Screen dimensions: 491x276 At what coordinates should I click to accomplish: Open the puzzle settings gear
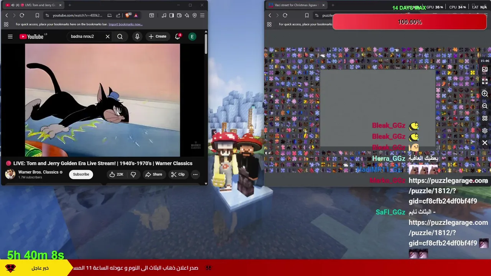tap(485, 131)
